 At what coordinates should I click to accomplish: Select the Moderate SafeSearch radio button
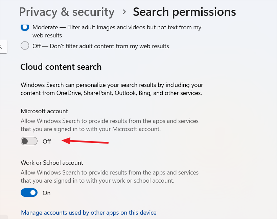[25, 27]
